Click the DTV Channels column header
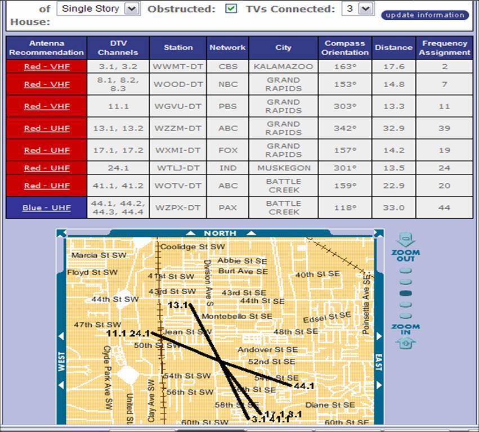Viewport: 479px width, 432px height. pyautogui.click(x=118, y=48)
